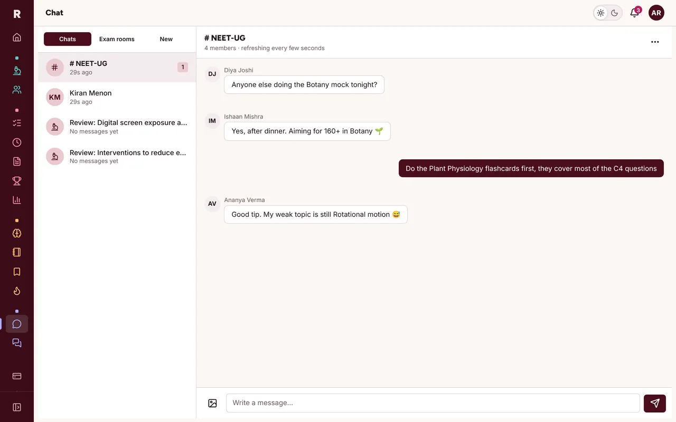Click the clock icon in sidebar

click(17, 142)
